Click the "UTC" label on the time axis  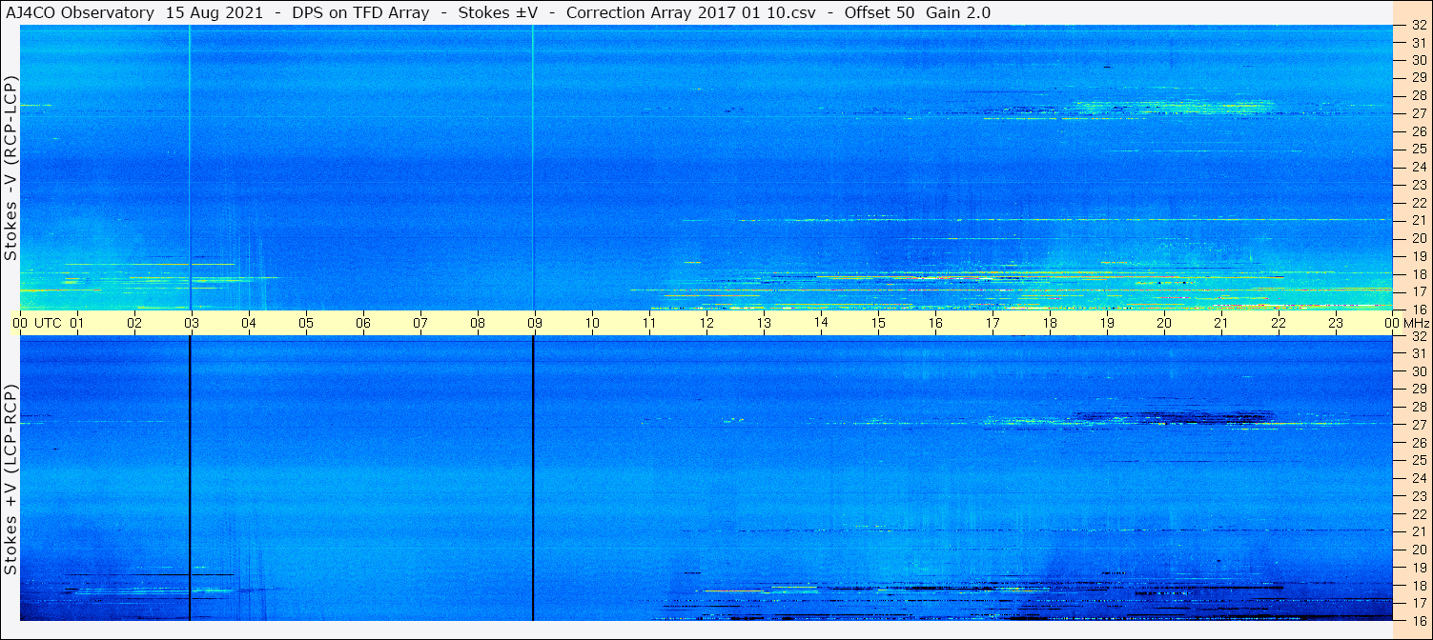49,323
